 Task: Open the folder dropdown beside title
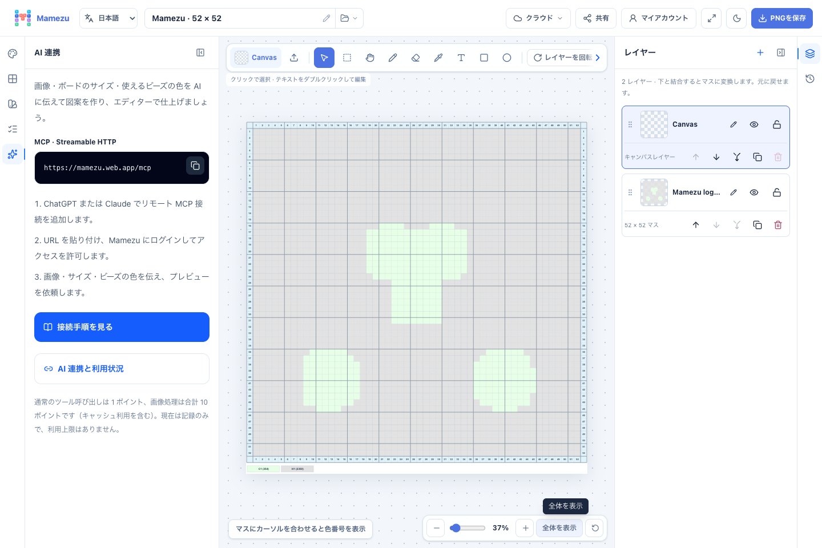[x=349, y=18]
